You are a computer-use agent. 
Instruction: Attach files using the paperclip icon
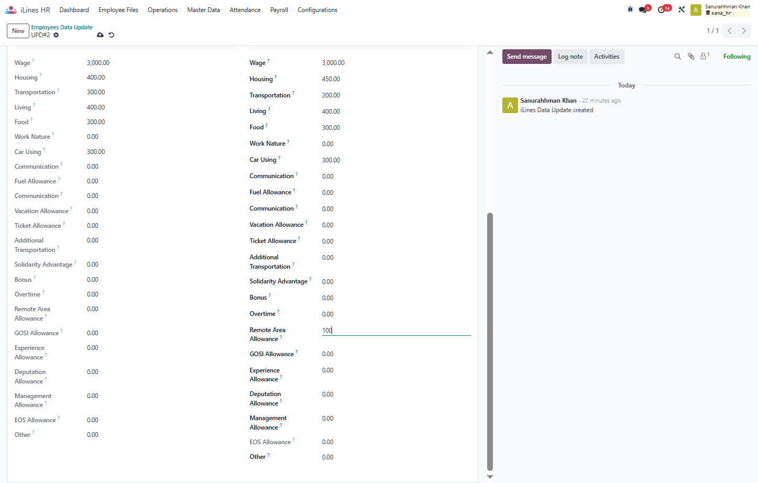[691, 57]
